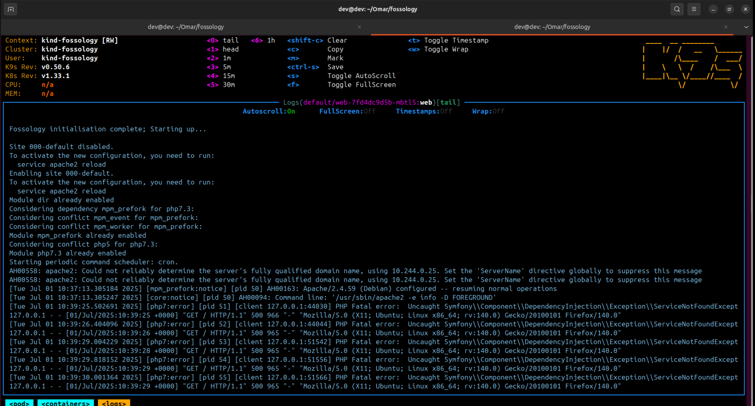This screenshot has width=755, height=406.
Task: Open the hamburger menu icon
Action: tap(694, 9)
